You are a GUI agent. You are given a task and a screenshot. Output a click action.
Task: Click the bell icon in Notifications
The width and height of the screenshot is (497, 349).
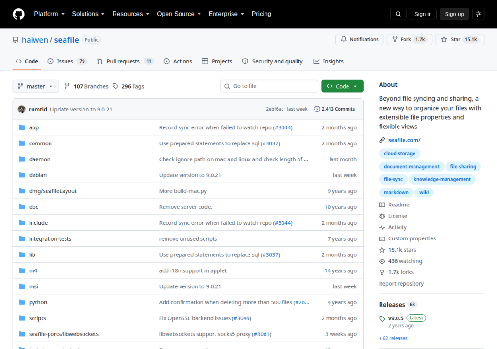coord(344,39)
